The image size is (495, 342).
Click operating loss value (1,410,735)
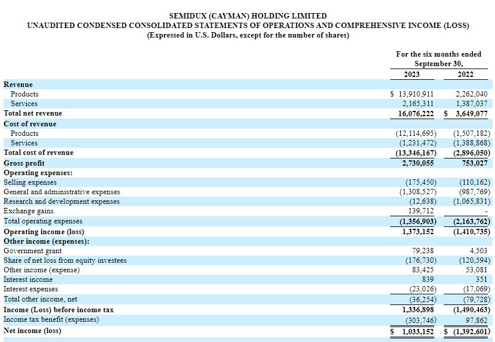[x=472, y=232]
